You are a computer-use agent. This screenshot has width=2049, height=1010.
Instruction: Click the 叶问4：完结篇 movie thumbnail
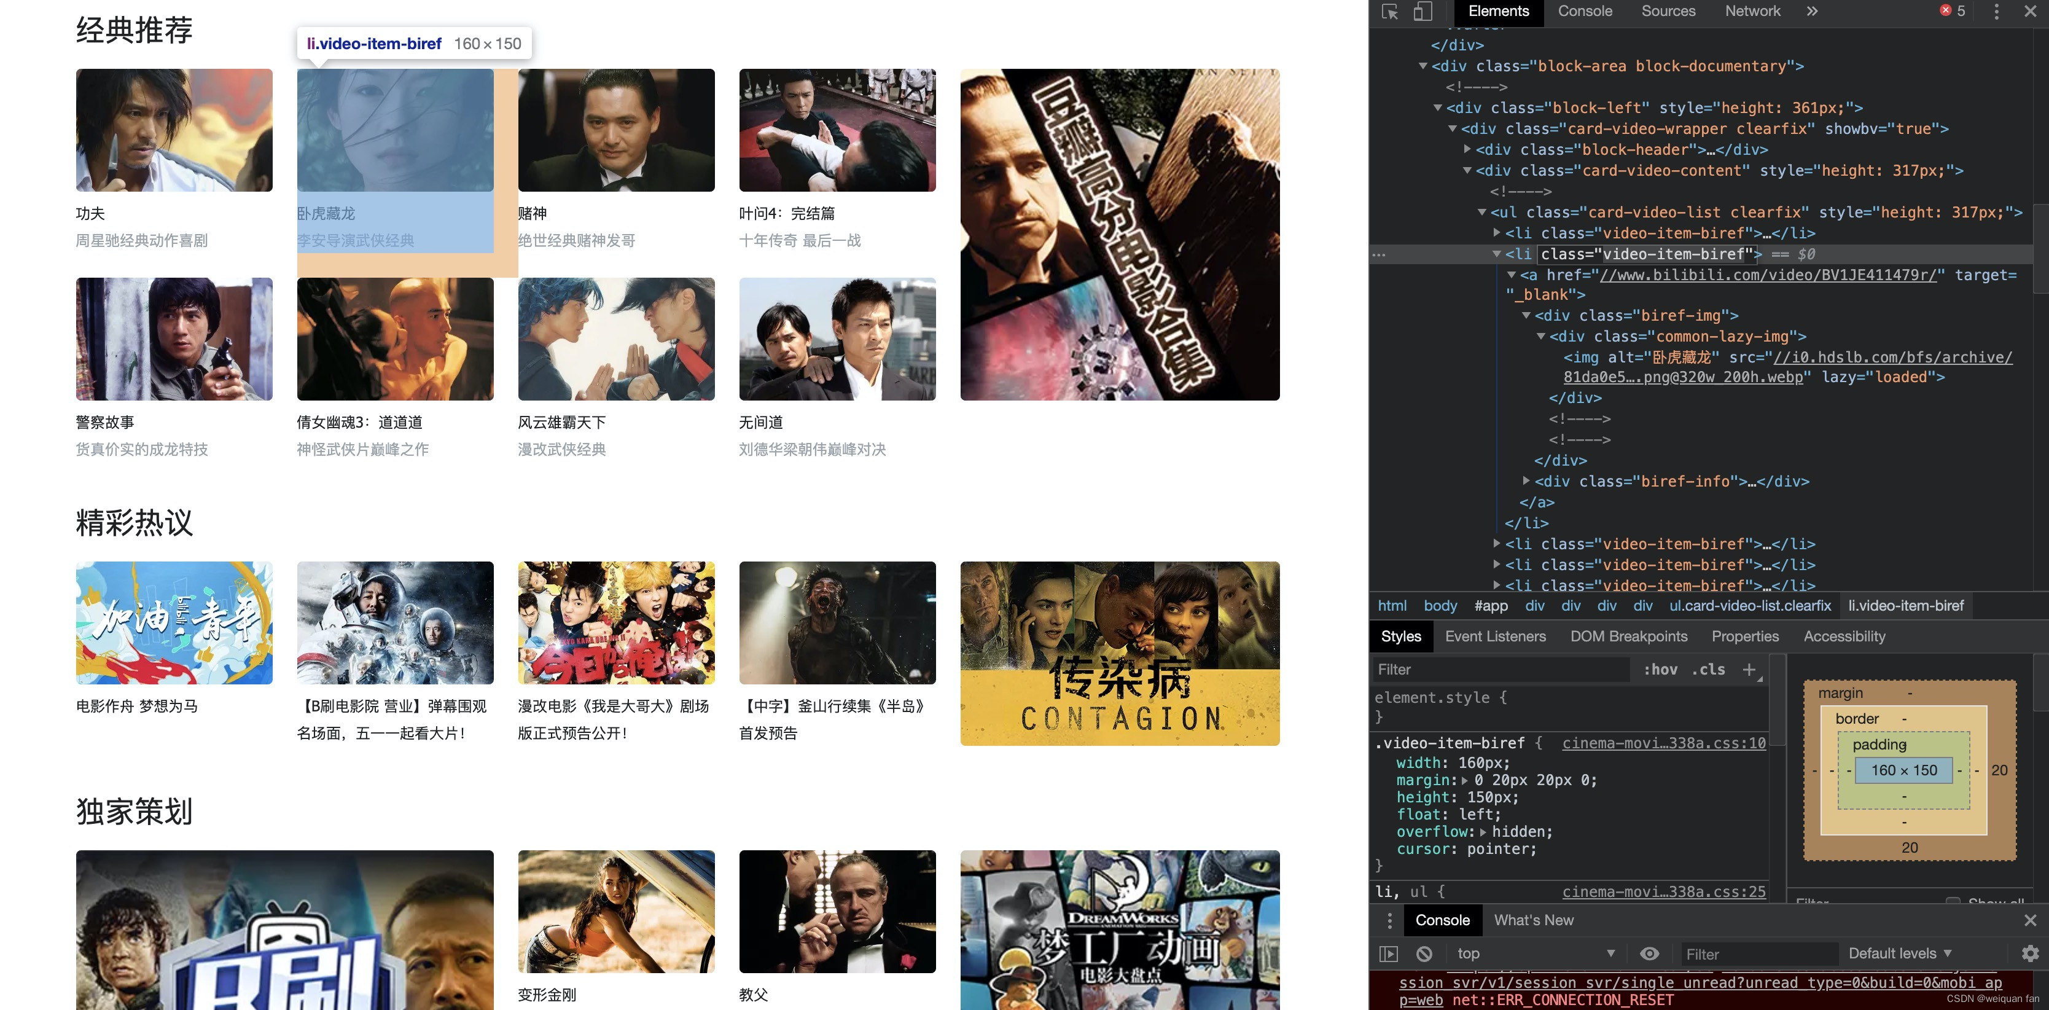(837, 130)
